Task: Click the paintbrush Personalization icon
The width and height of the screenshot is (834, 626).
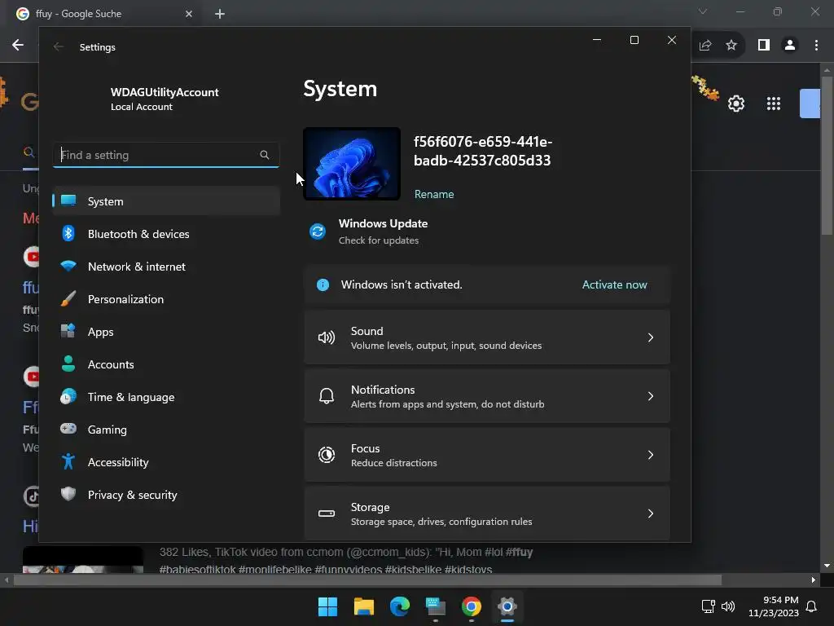Action: [x=68, y=298]
